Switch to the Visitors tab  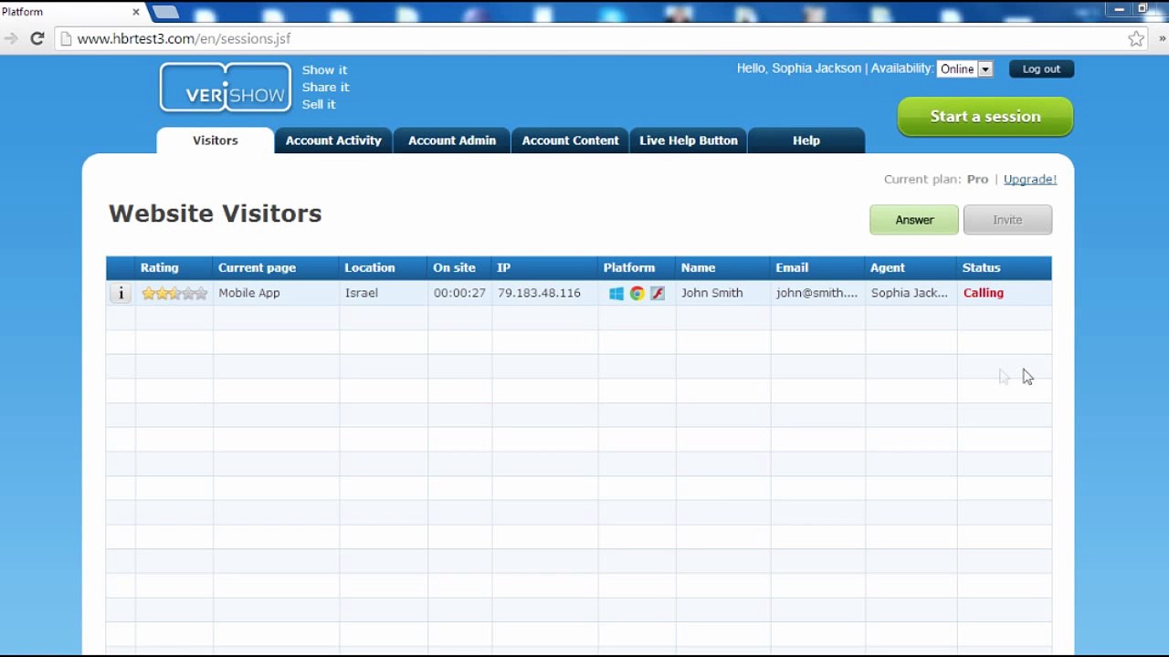click(x=216, y=141)
